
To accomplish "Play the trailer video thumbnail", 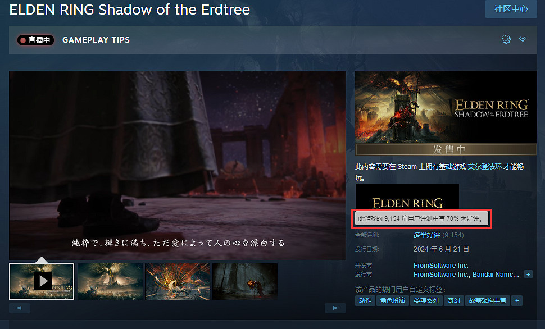I will pyautogui.click(x=42, y=281).
